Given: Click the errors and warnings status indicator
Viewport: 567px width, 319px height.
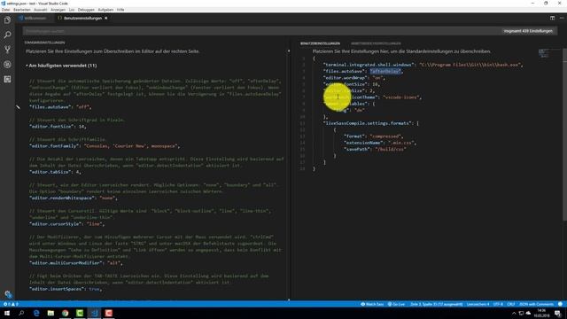Looking at the screenshot, I should point(11,304).
